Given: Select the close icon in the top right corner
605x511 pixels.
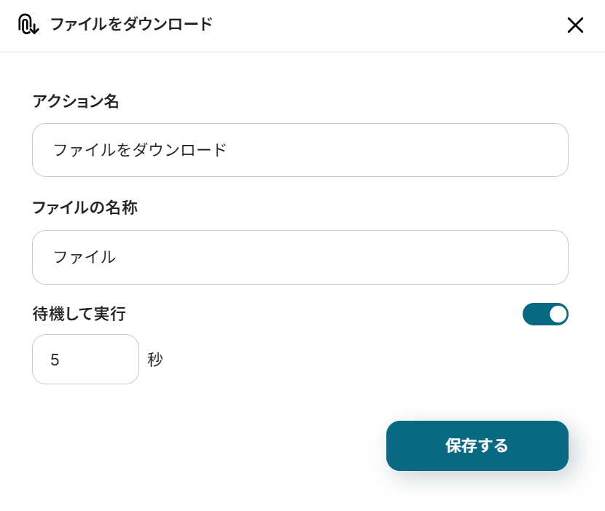Looking at the screenshot, I should pos(575,25).
